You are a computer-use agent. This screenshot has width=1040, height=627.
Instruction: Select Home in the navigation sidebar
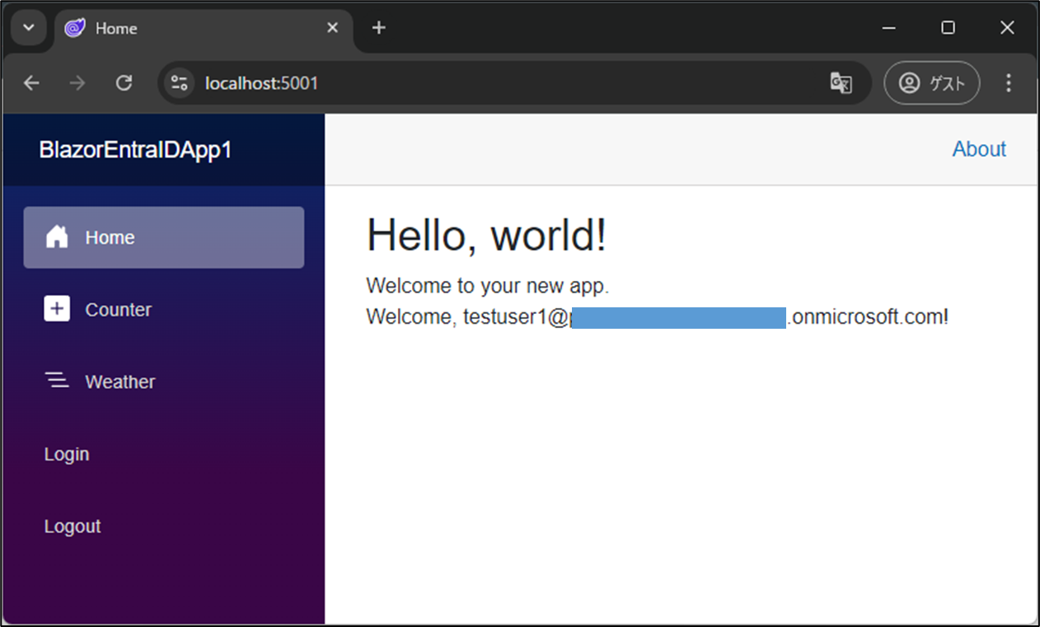[x=109, y=237]
